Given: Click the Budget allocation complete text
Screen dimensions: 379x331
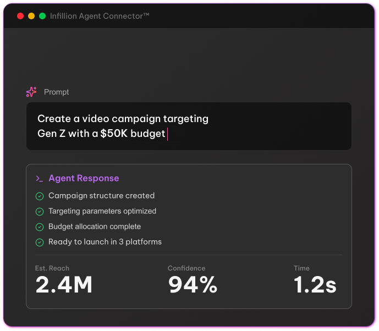Looking at the screenshot, I should (95, 227).
